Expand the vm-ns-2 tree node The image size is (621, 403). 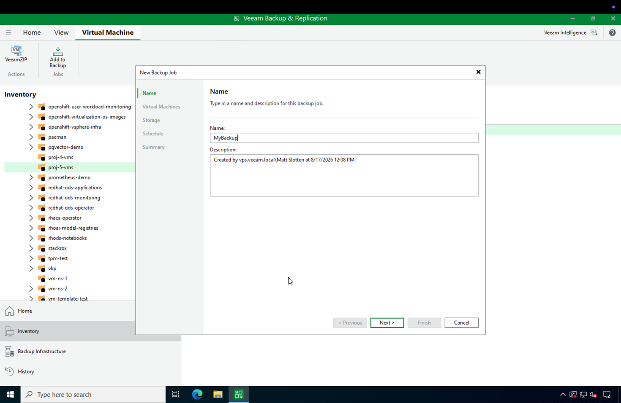[31, 289]
